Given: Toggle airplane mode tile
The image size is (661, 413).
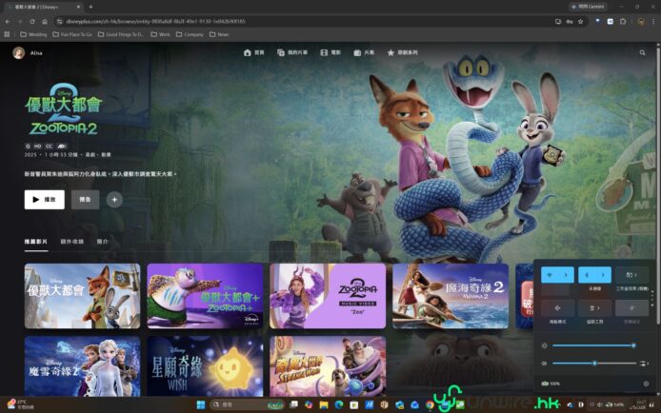Looking at the screenshot, I should pyautogui.click(x=557, y=308).
